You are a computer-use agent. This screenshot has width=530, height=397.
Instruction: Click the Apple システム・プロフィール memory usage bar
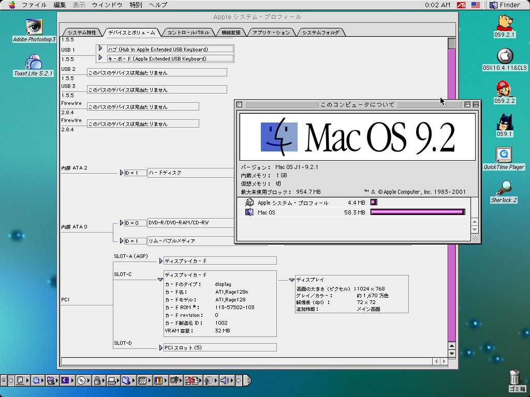coord(374,202)
